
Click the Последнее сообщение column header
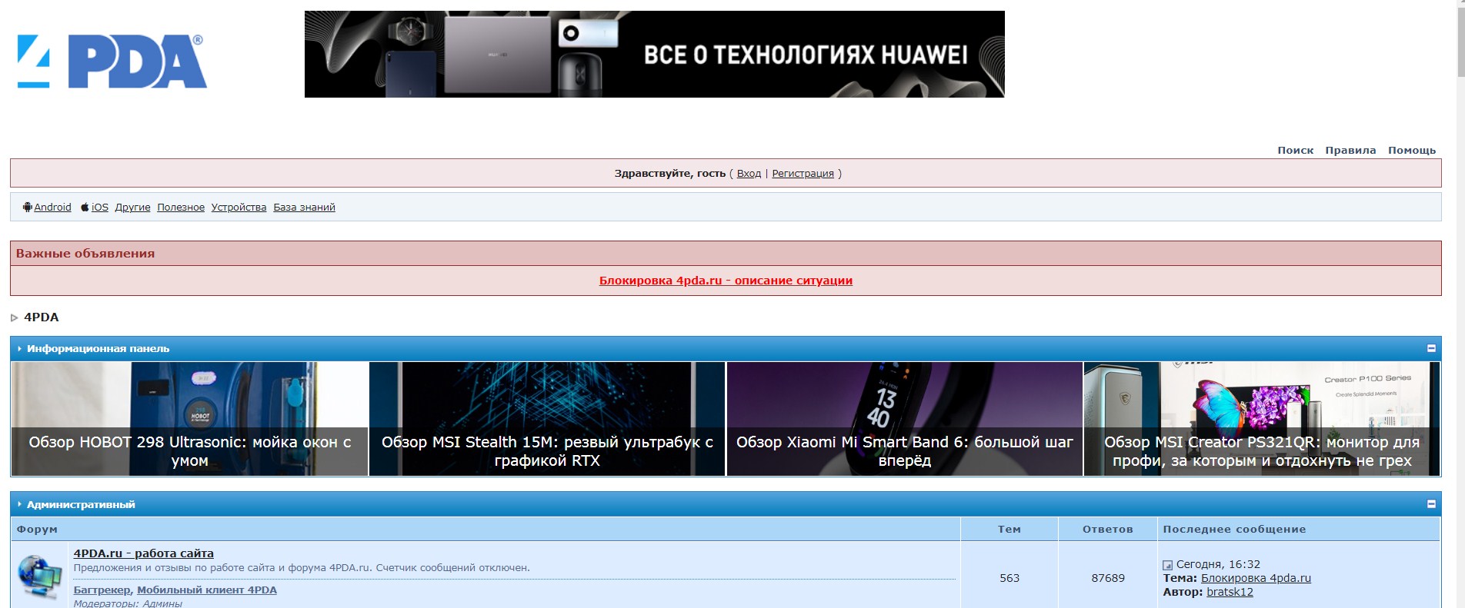pos(1234,529)
